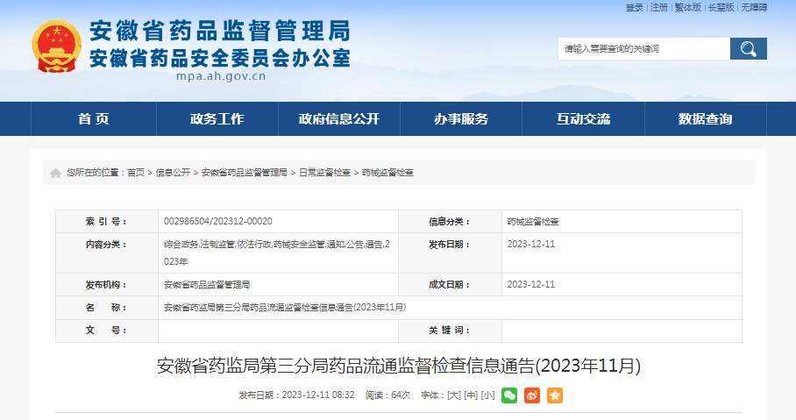
Task: Open 办事服务 navigation menu
Action: coord(461,119)
